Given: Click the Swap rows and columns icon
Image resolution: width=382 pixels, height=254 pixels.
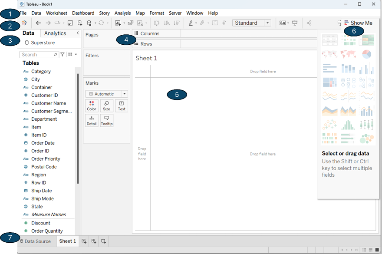Looking at the screenshot, I should pos(156,23).
